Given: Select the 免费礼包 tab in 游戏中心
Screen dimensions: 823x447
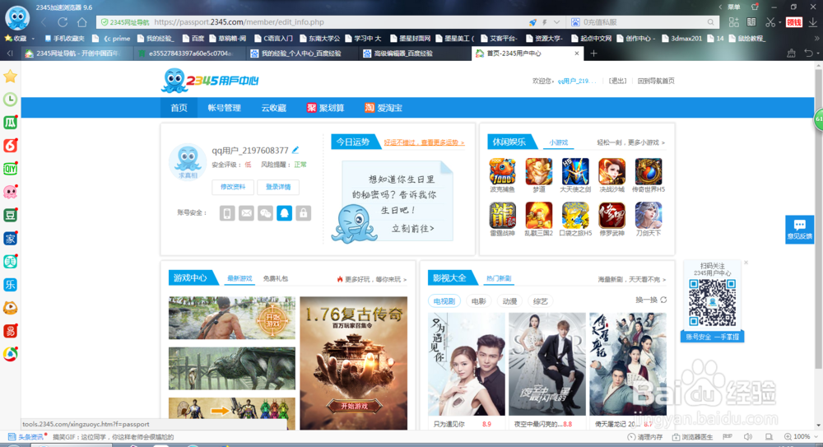Looking at the screenshot, I should (x=276, y=278).
